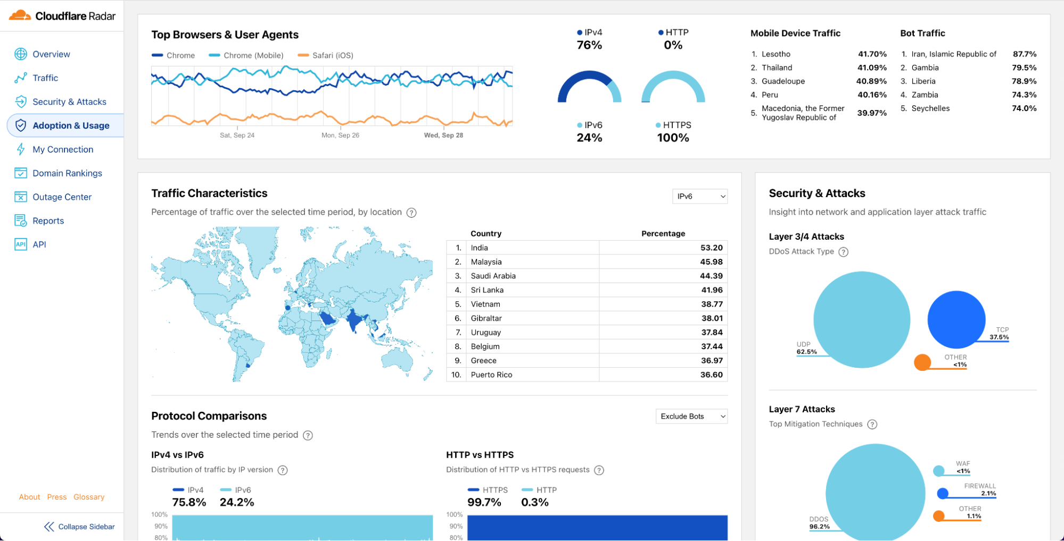Select Malaysia row in country table
Image resolution: width=1064 pixels, height=541 pixels.
point(587,262)
